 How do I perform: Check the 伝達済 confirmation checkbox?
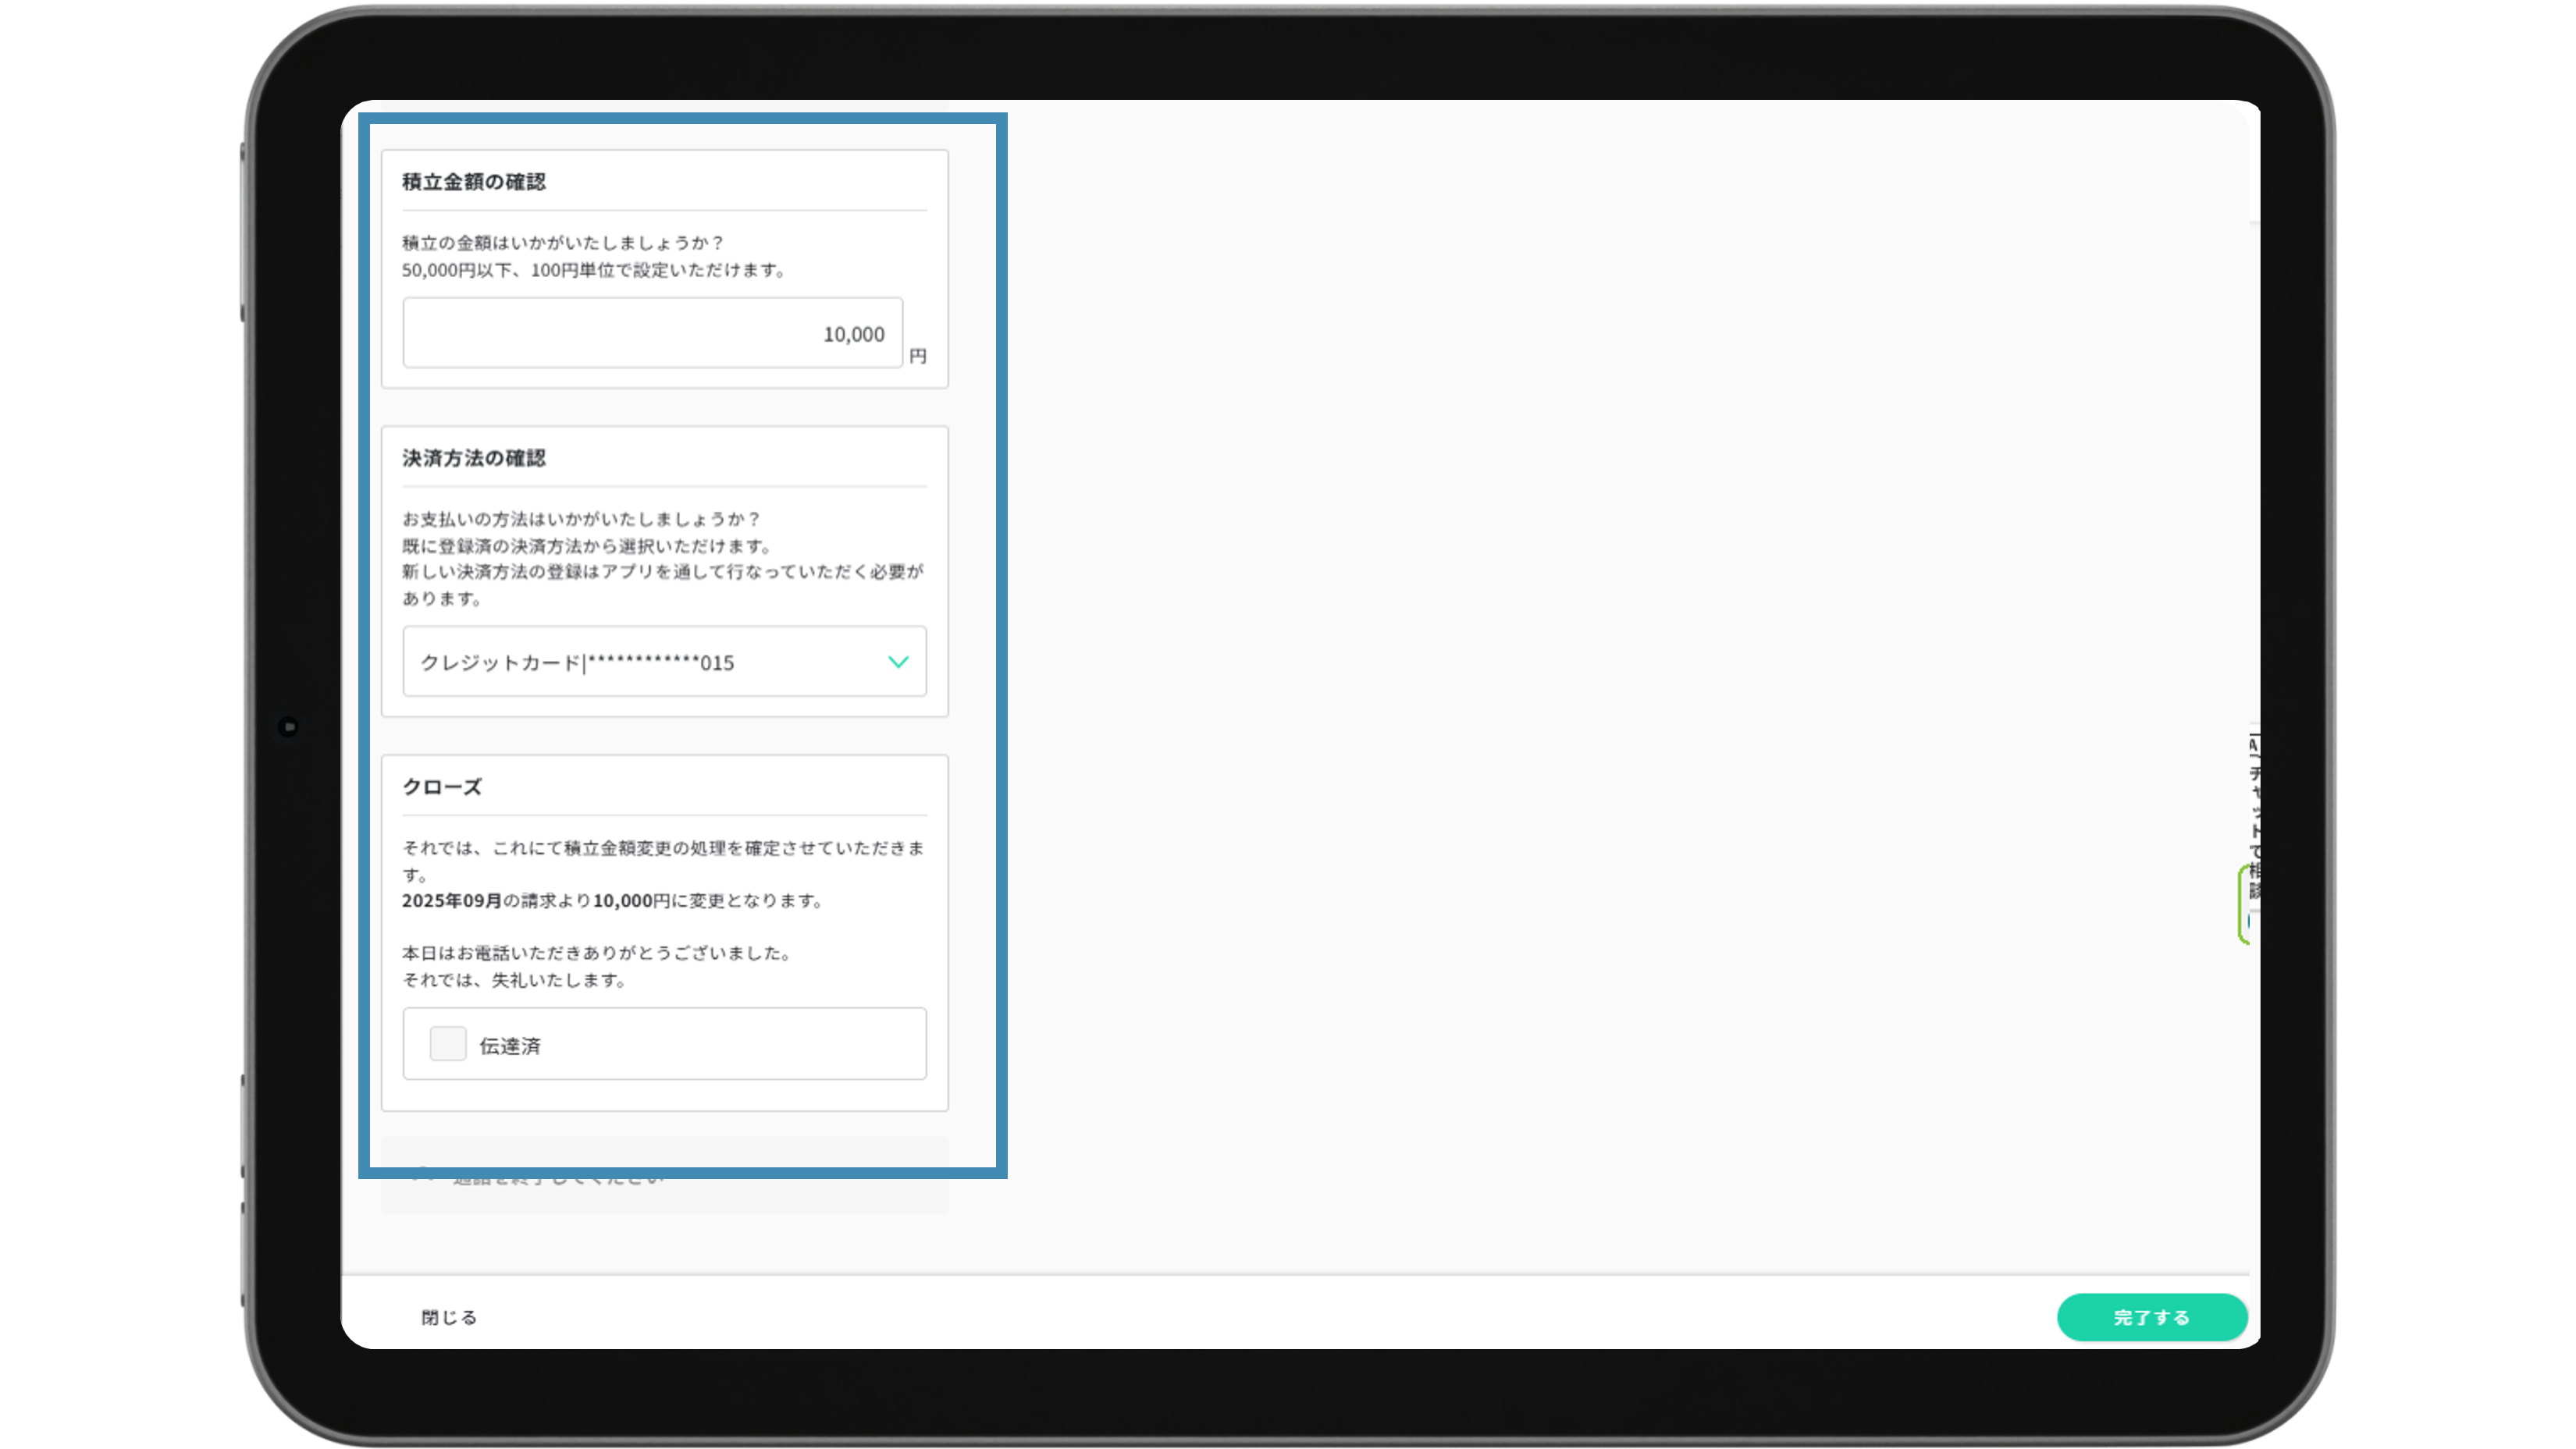[447, 1043]
